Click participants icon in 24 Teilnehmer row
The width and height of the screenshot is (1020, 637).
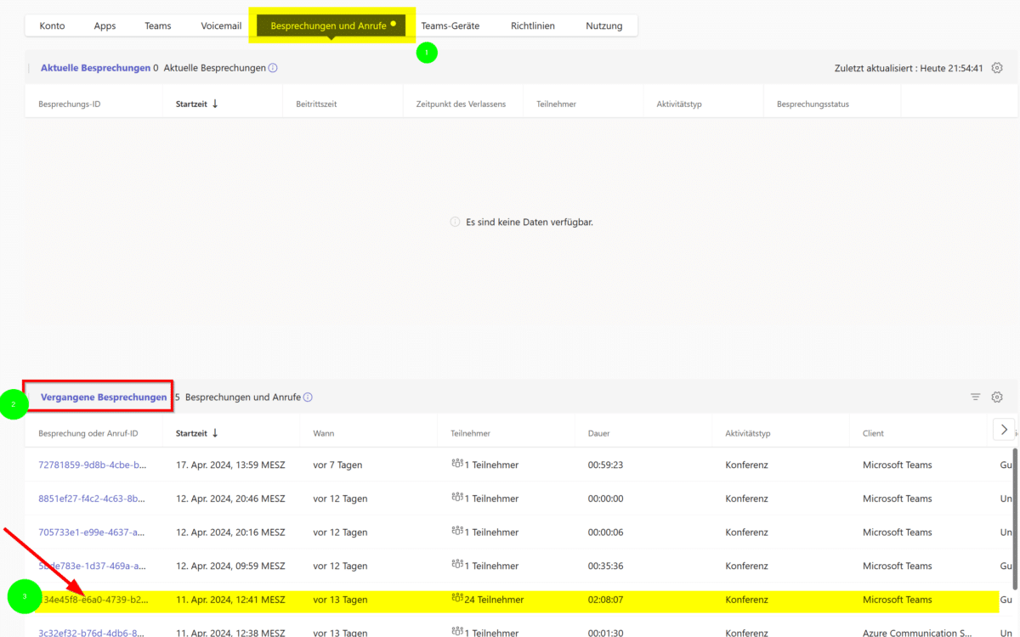point(456,599)
